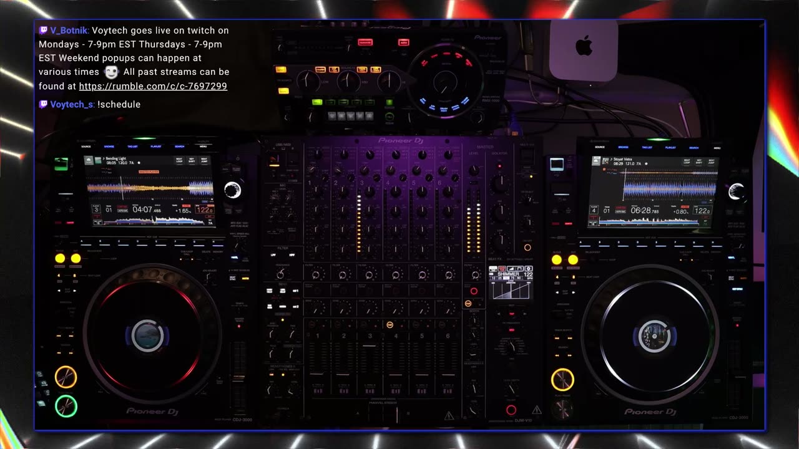Open MENU on left CDJ screen
This screenshot has height=449, width=799.
click(203, 147)
